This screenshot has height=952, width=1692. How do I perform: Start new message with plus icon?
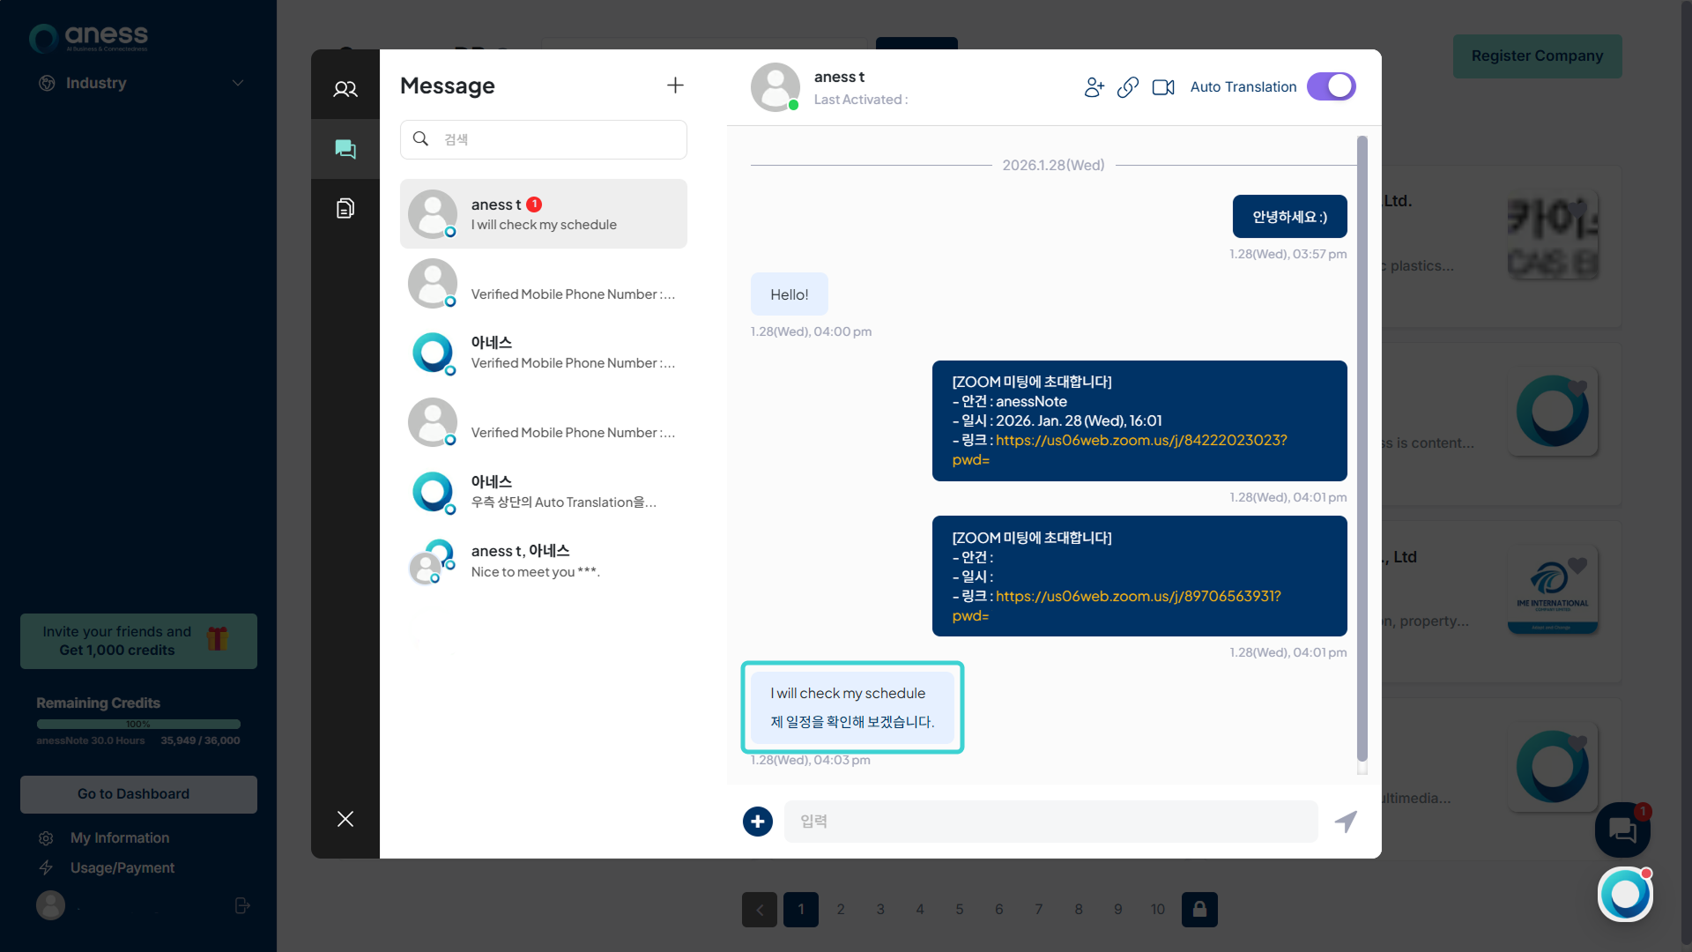click(x=675, y=86)
